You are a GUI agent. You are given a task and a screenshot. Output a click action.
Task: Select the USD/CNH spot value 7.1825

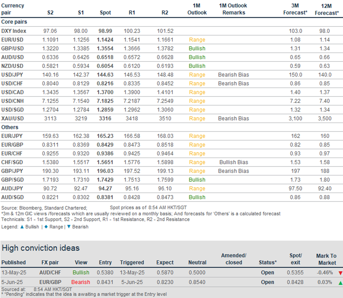coord(105,101)
